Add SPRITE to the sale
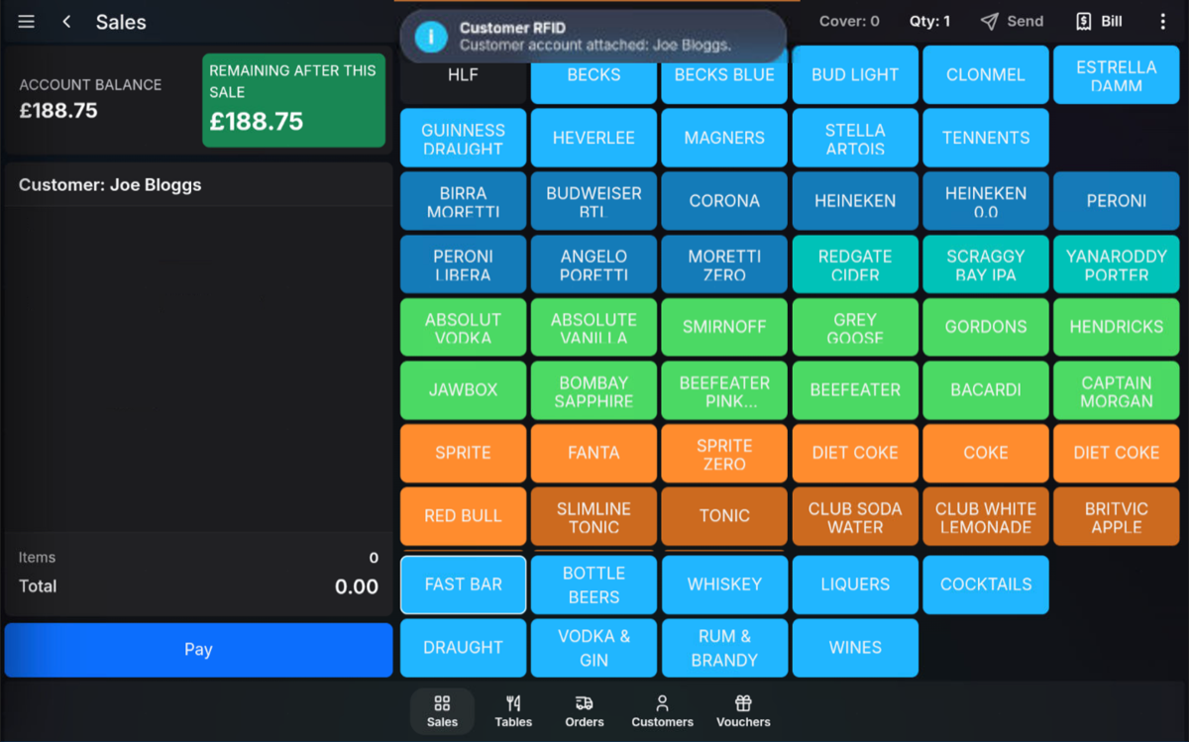The image size is (1189, 742). (463, 454)
